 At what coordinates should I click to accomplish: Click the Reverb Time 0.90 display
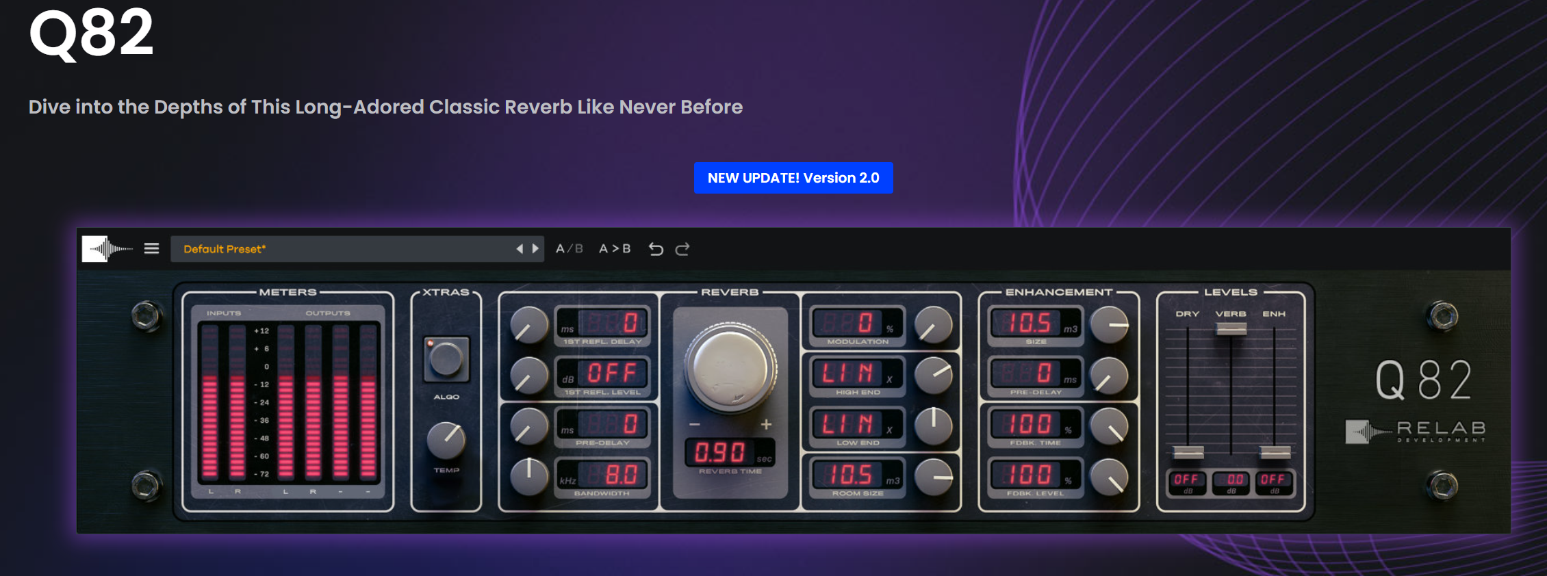(x=730, y=453)
